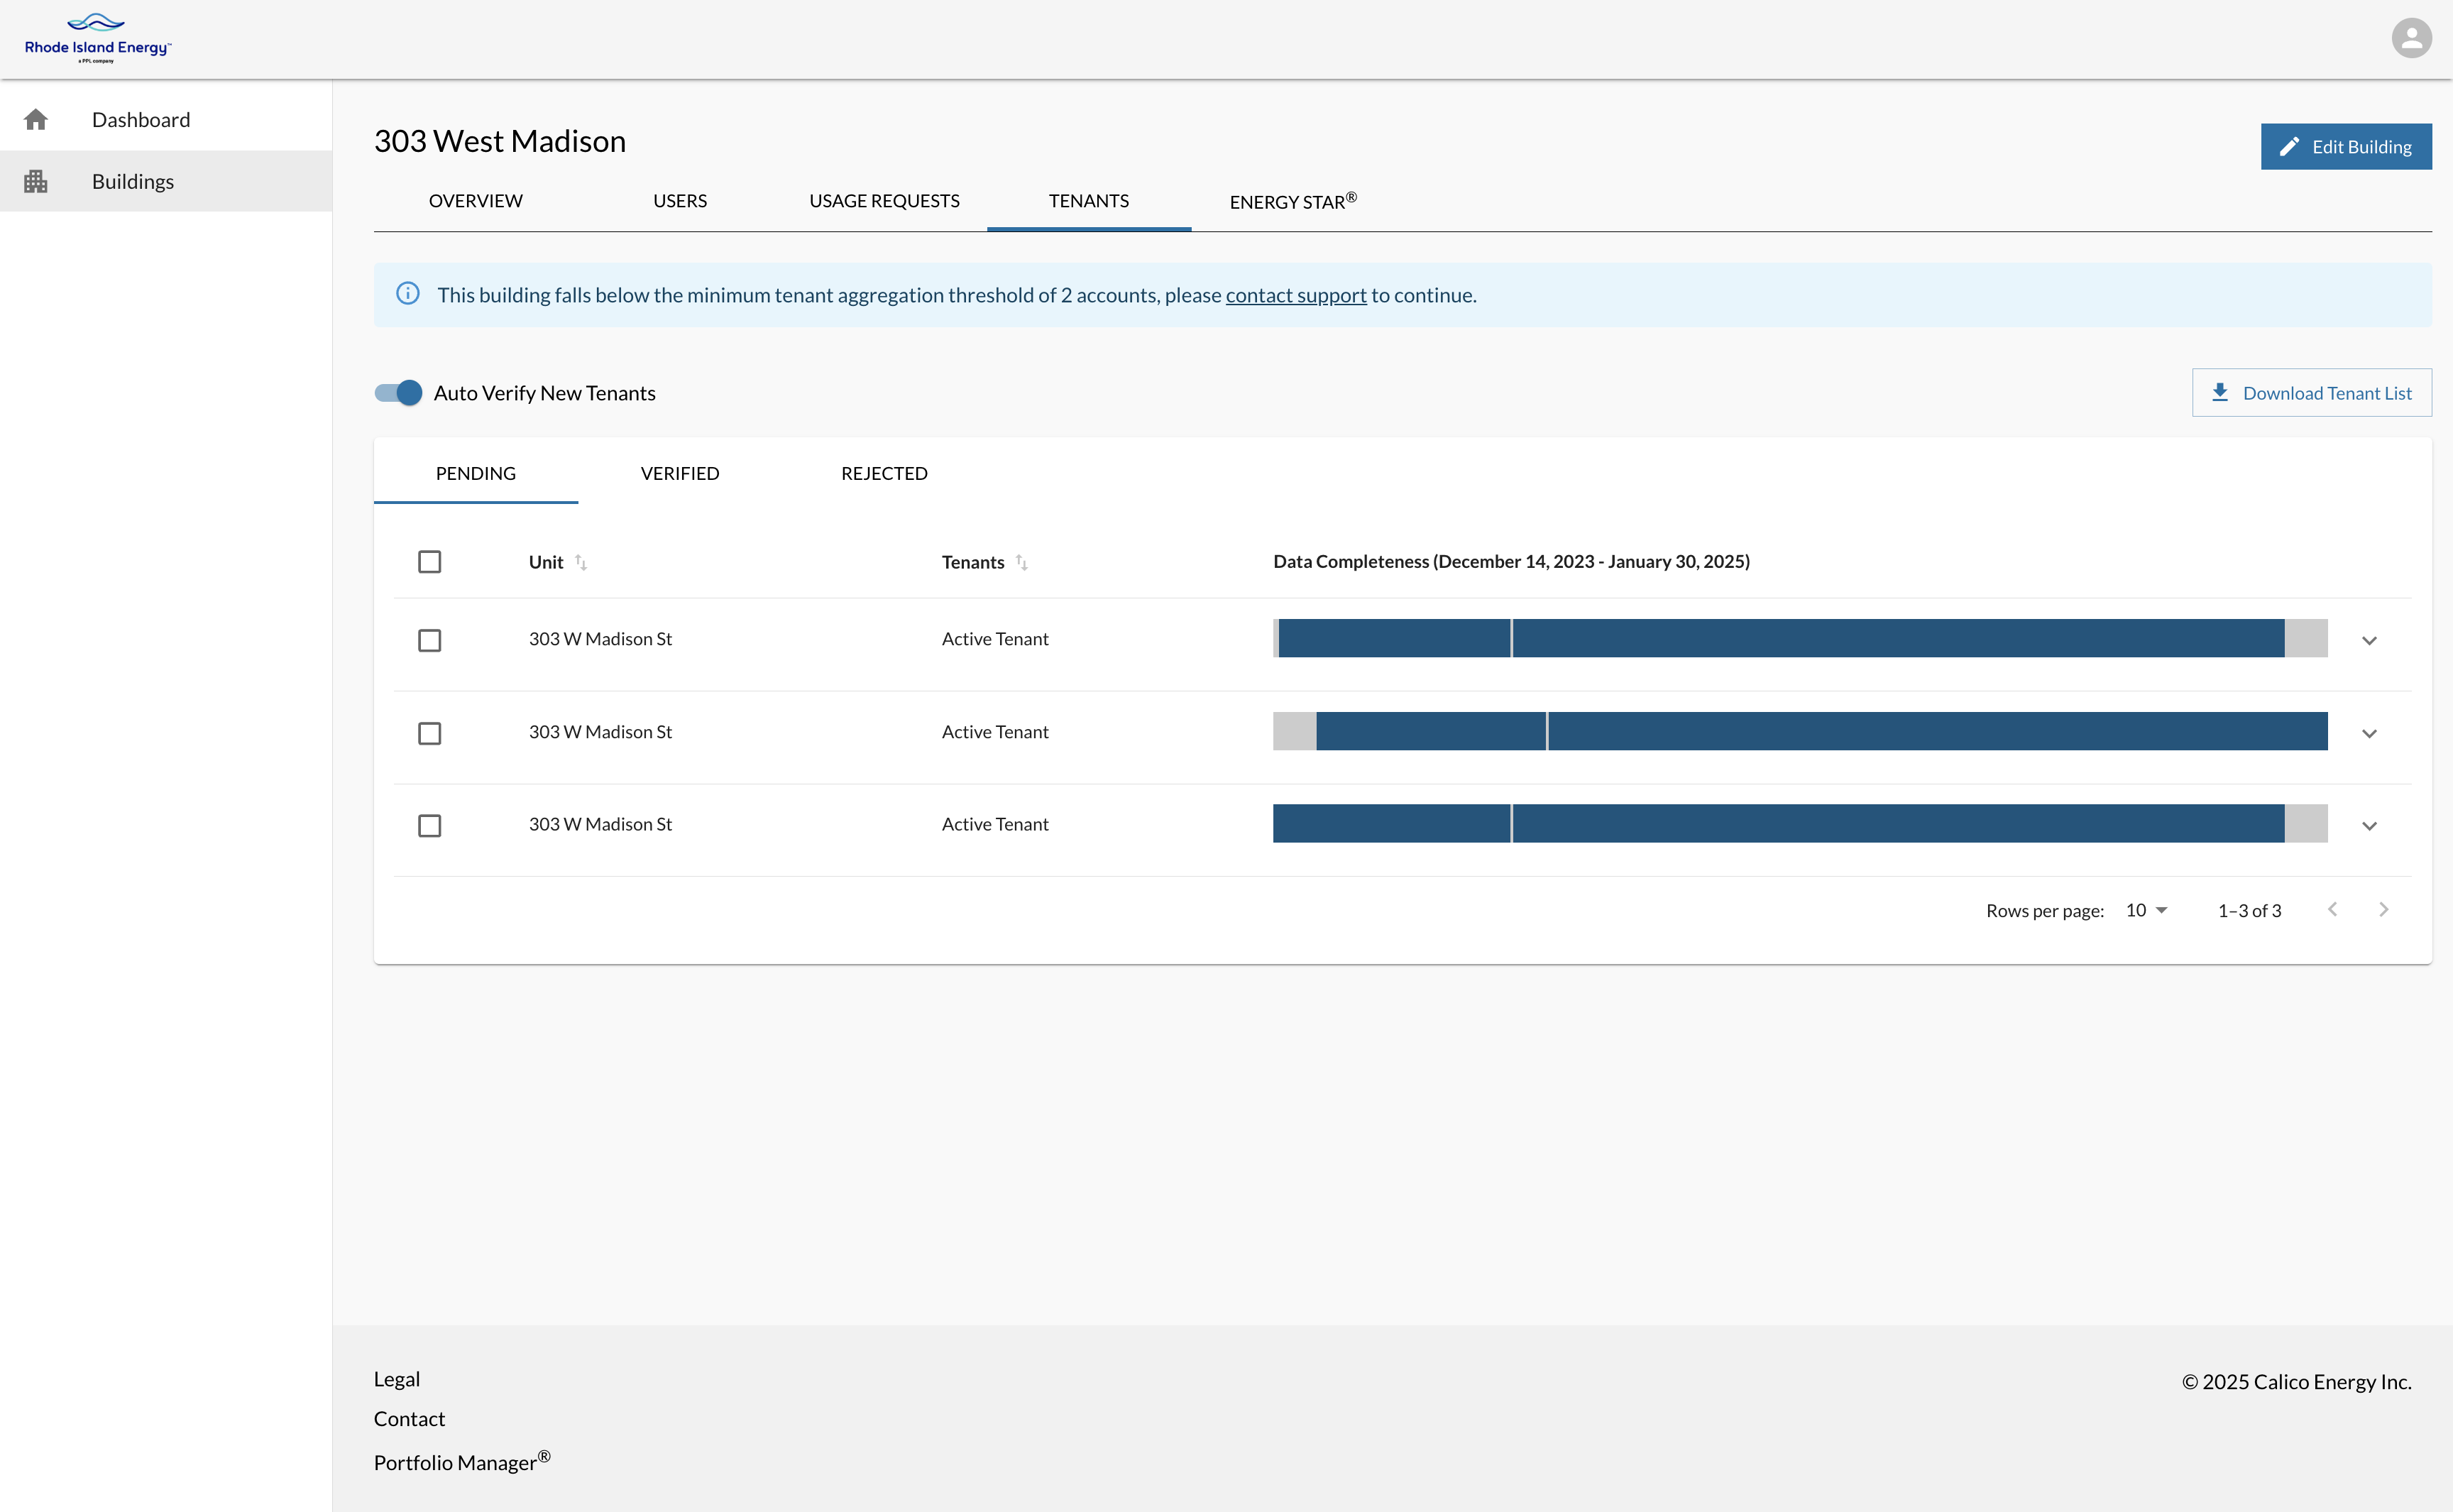Screen dimensions: 2453x1512
Task: Switch to the Usage Requests tab
Action: click(884, 201)
